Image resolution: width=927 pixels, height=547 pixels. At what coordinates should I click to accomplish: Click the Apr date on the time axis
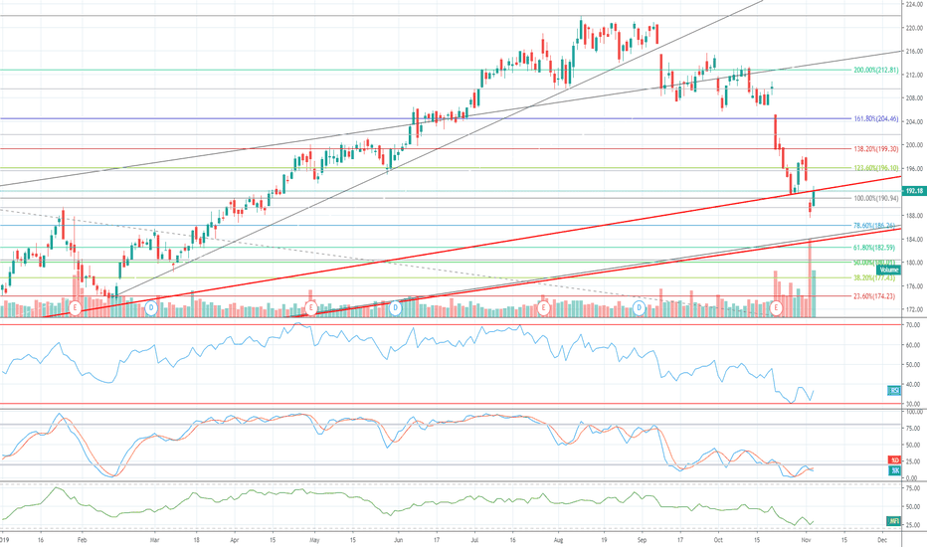click(234, 540)
